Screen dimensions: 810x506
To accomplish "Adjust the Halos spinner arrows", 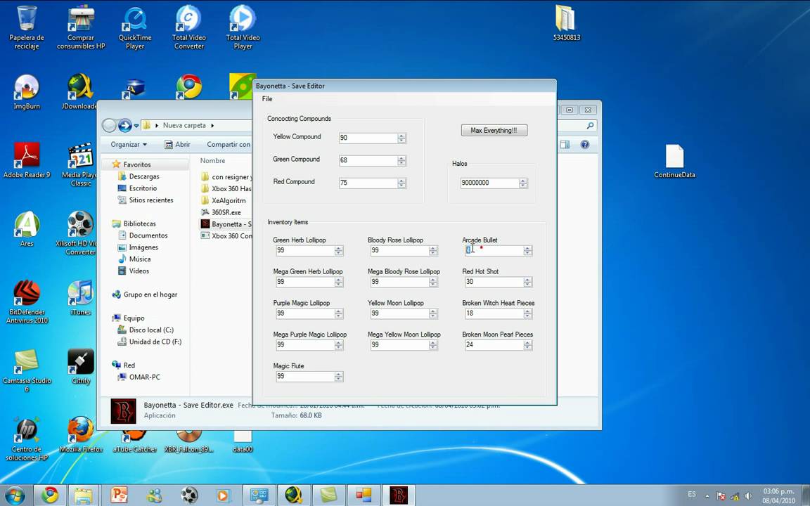I will [x=523, y=183].
